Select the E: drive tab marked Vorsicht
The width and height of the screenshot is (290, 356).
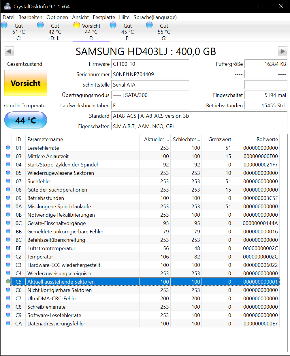pos(91,32)
